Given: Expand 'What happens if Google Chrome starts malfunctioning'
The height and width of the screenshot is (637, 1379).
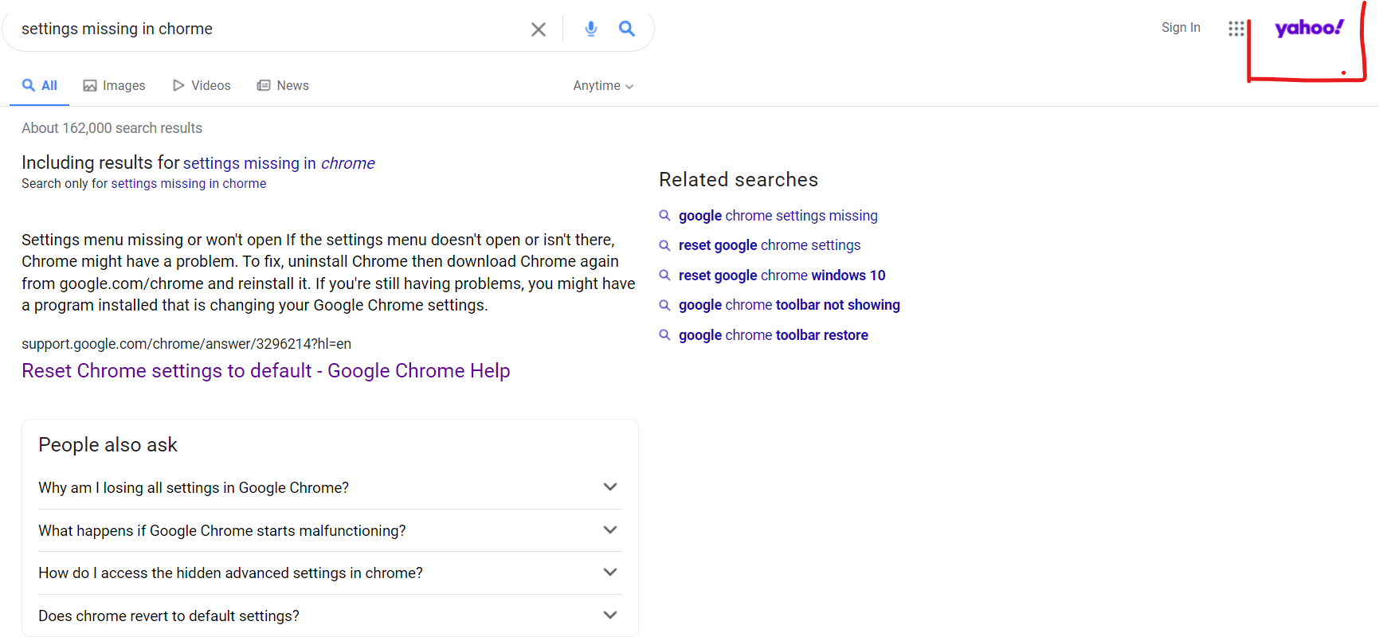Looking at the screenshot, I should click(x=610, y=530).
